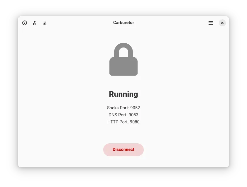
Task: Stop Tor with the red Disconnect pill
Action: tap(123, 150)
